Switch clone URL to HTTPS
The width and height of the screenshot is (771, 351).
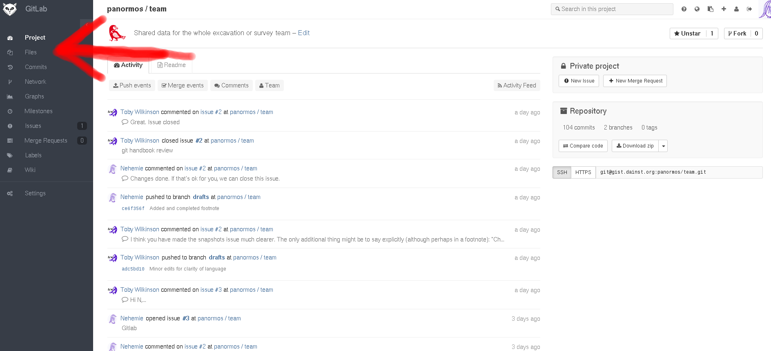(x=583, y=172)
